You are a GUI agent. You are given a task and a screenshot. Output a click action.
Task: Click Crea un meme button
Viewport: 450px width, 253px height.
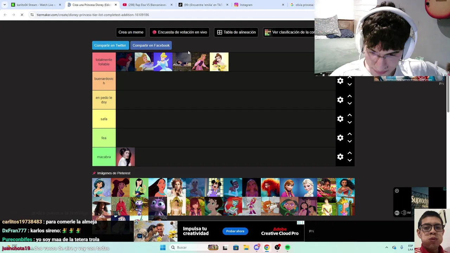click(131, 32)
